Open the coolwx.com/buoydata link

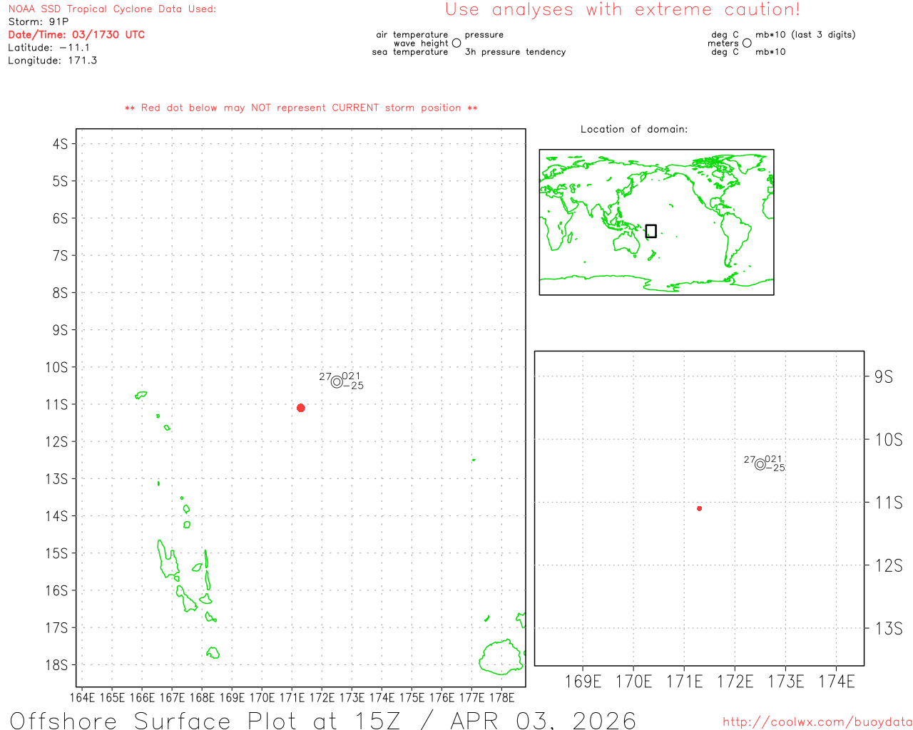click(x=817, y=722)
